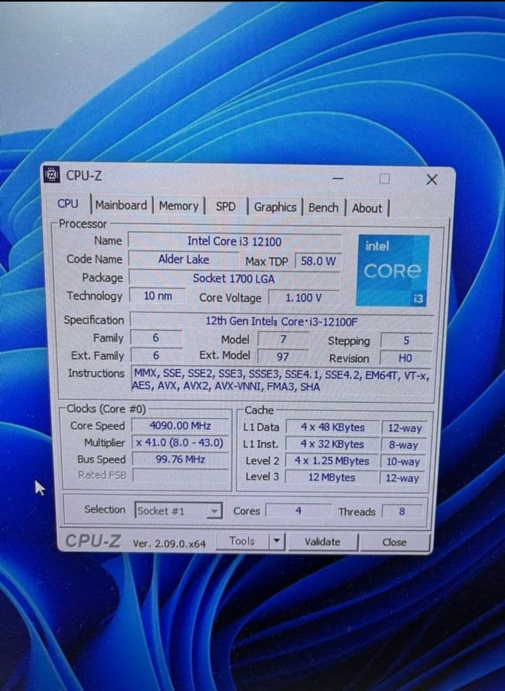Click the Core Voltage value 1.100 V
The image size is (505, 691).
[x=304, y=298]
